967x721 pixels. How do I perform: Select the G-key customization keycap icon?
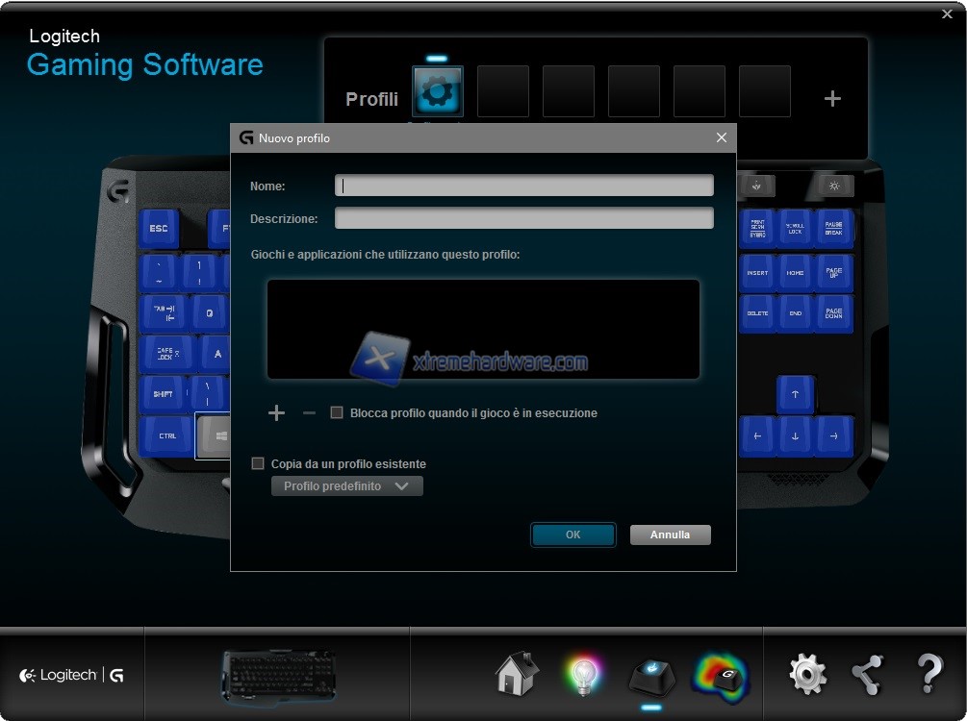pos(651,675)
